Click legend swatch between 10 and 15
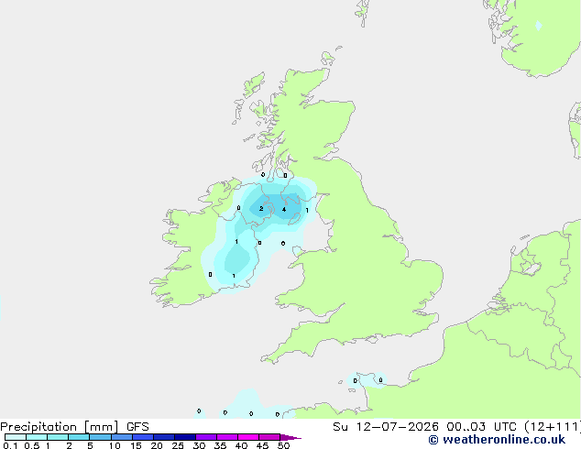Viewport: 581px width, 449px height. (122, 437)
